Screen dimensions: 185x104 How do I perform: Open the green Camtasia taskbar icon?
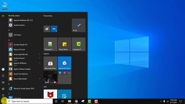[x=90, y=101]
